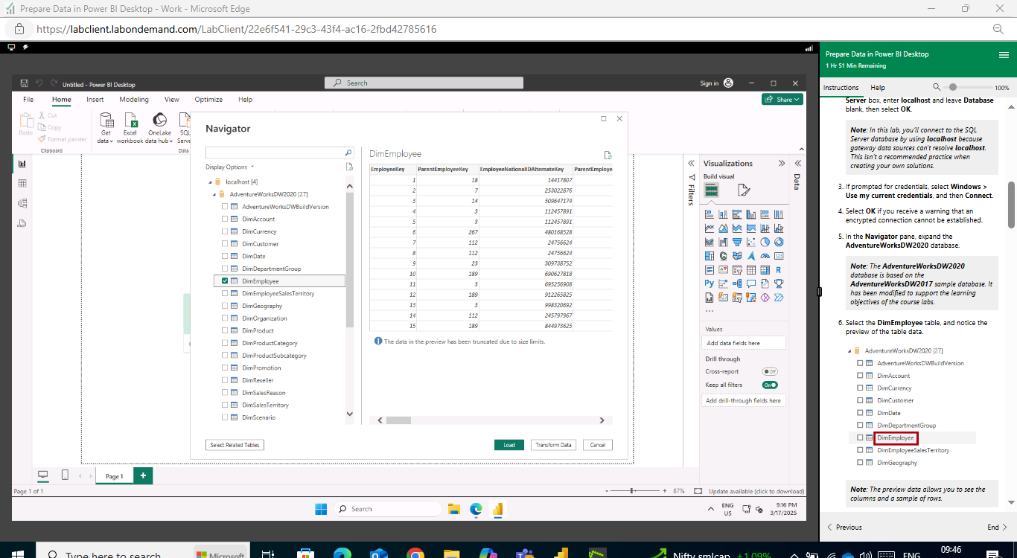The image size is (1017, 558).
Task: Check the DimProduct table checkbox
Action: click(225, 330)
